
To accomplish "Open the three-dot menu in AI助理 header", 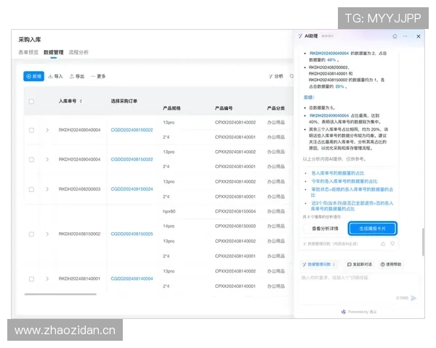I will click(405, 36).
